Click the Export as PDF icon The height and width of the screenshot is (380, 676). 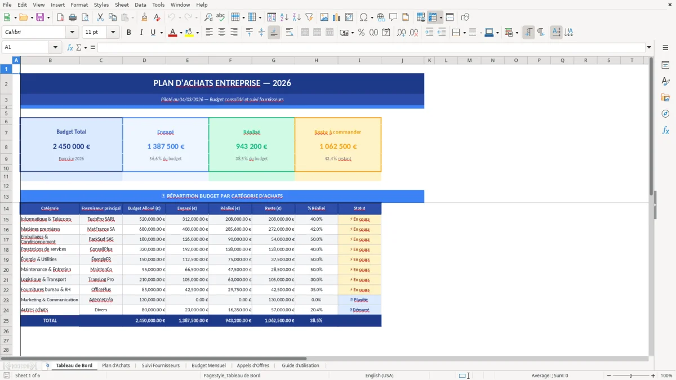[60, 17]
